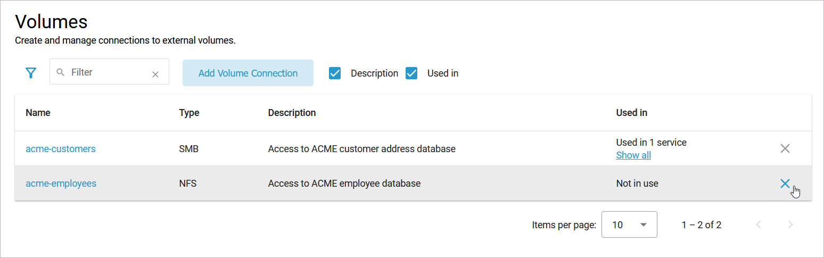This screenshot has width=824, height=258.
Task: Click the Description column header
Action: [x=292, y=113]
